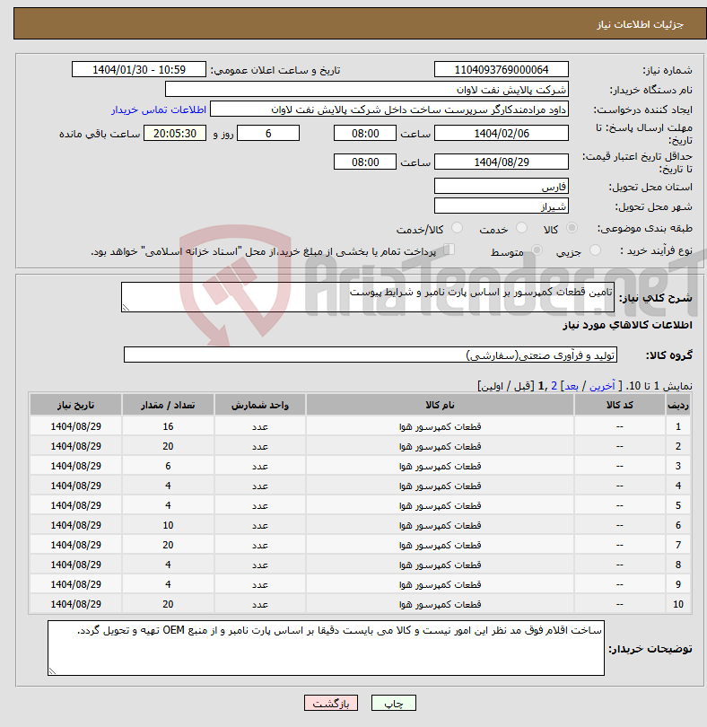Click the بازگشت back button
Image resolution: width=707 pixels, height=727 pixels.
pos(331,703)
